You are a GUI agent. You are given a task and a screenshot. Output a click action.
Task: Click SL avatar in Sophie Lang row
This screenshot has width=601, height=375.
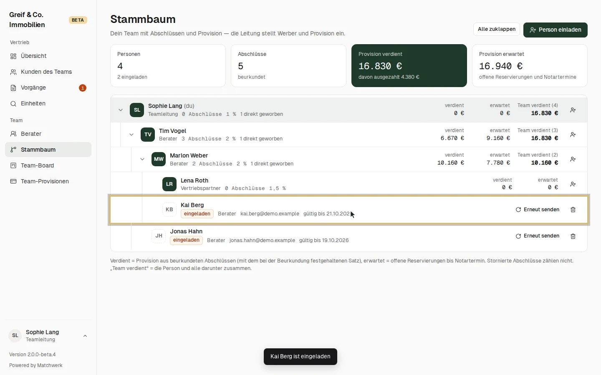click(137, 110)
